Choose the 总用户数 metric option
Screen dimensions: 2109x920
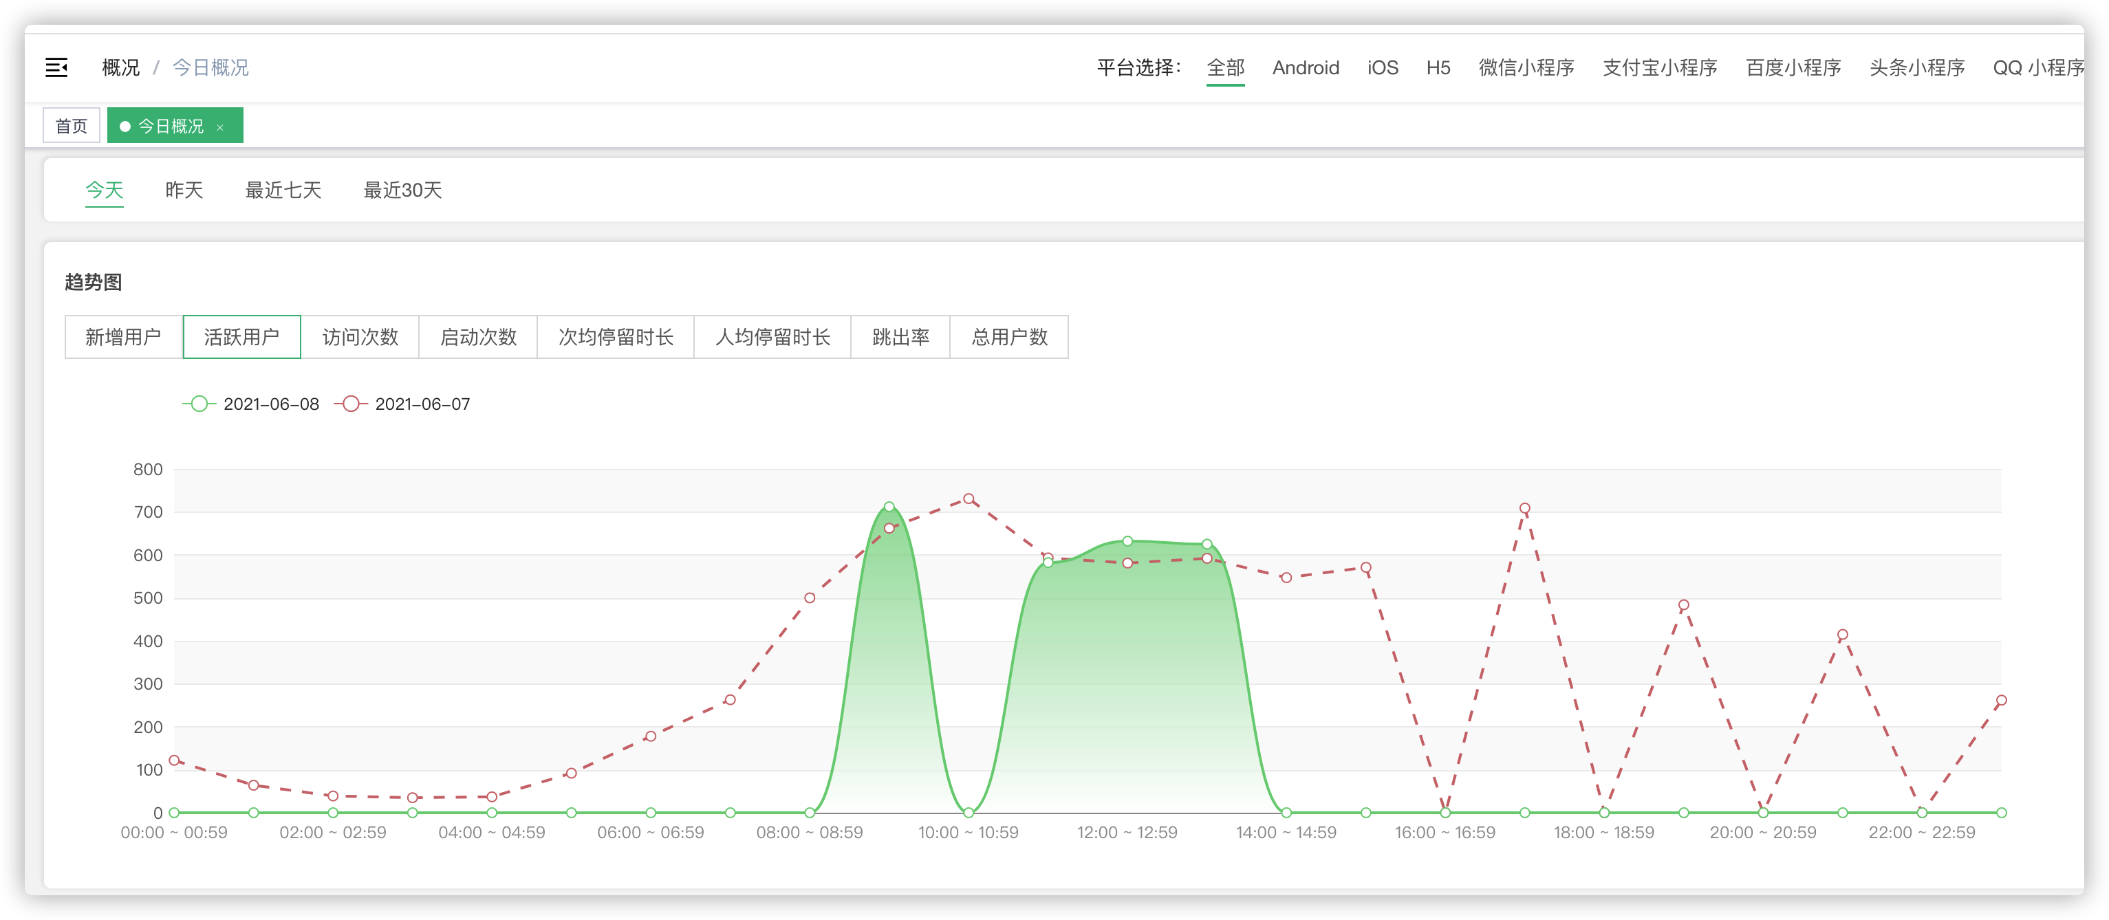pyautogui.click(x=1008, y=336)
